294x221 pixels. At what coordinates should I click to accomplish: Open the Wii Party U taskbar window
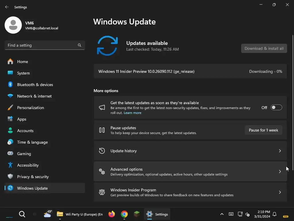80,214
